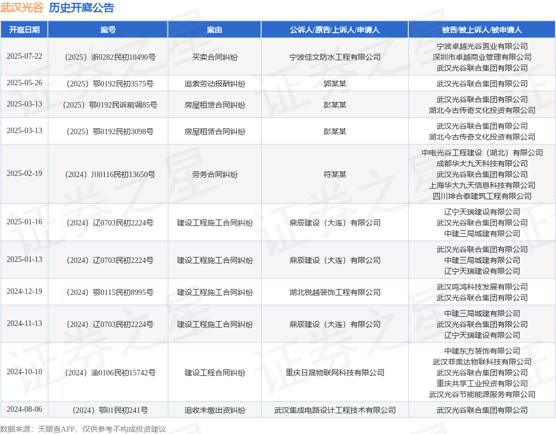Click defendant 武汉菲奥达物联科技有限公司
The width and height of the screenshot is (556, 434).
(482, 362)
